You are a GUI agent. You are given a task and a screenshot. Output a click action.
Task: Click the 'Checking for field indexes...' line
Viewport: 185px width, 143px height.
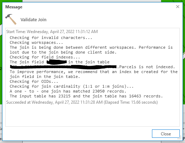pyautogui.click(x=45, y=57)
